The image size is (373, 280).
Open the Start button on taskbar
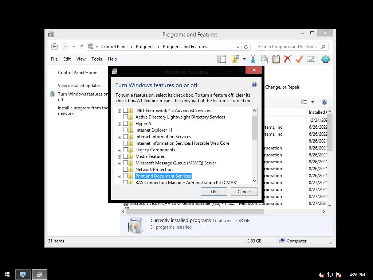pyautogui.click(x=7, y=275)
